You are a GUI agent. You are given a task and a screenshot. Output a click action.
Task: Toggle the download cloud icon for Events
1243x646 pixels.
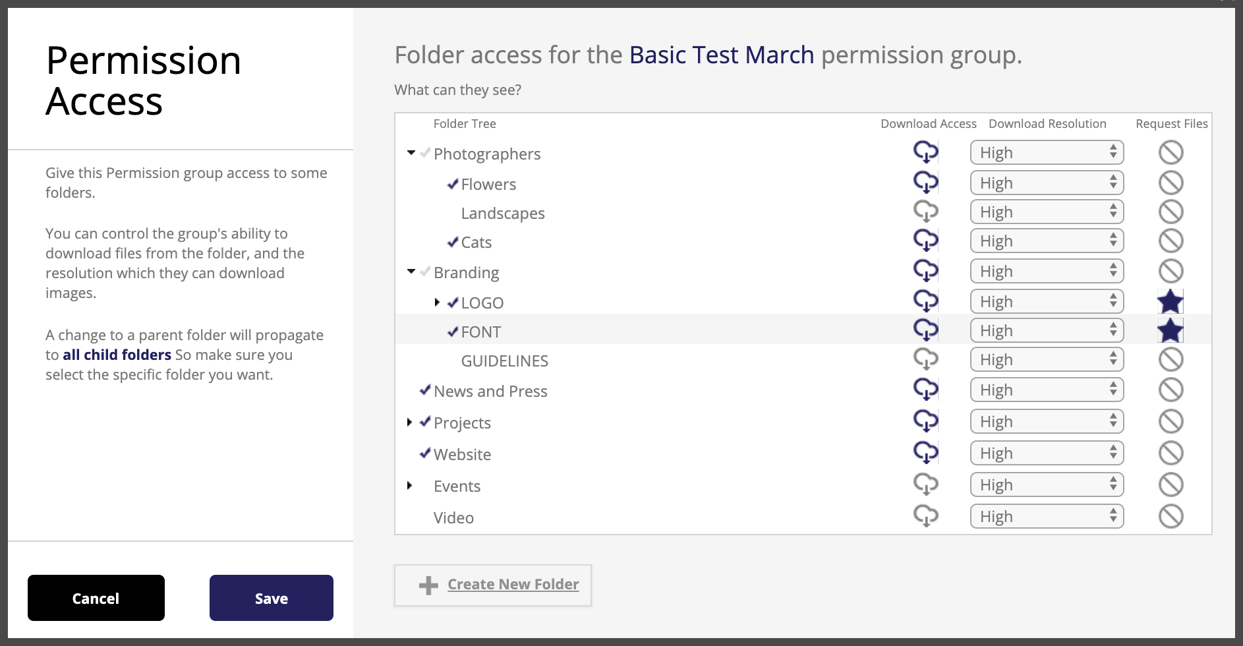click(x=925, y=484)
